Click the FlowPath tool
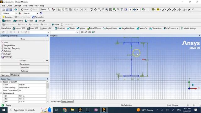 pyautogui.click(x=60, y=28)
